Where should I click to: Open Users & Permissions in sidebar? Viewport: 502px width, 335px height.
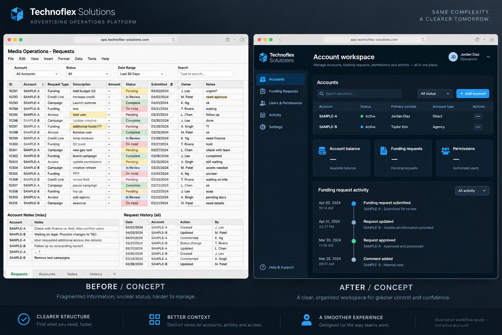(x=280, y=103)
